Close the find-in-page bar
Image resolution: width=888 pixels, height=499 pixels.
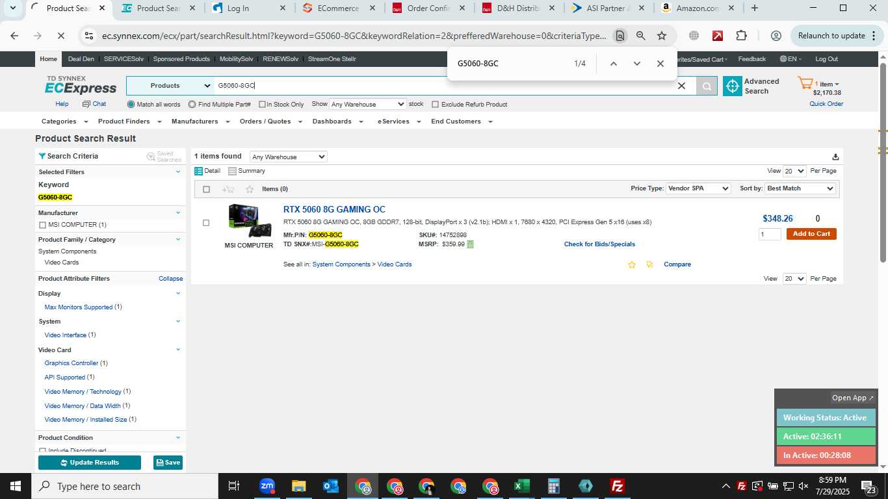[x=660, y=64]
